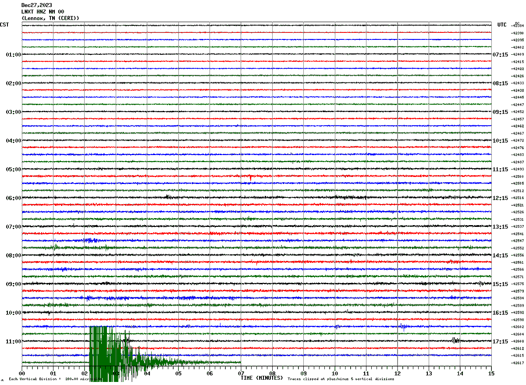Screen dimensions: 526x385
Task: Click the 'UTC' time zone label
Action: click(502, 25)
